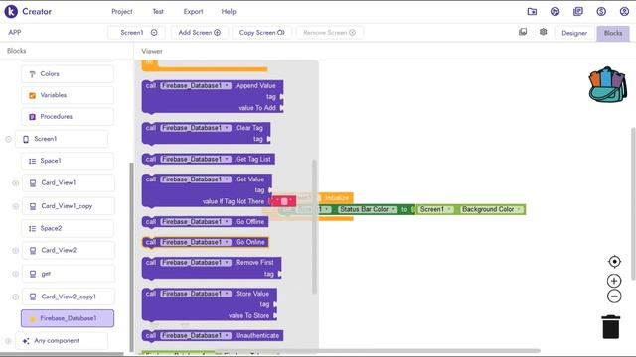
Task: Open the project settings gear icon
Action: [x=544, y=32]
